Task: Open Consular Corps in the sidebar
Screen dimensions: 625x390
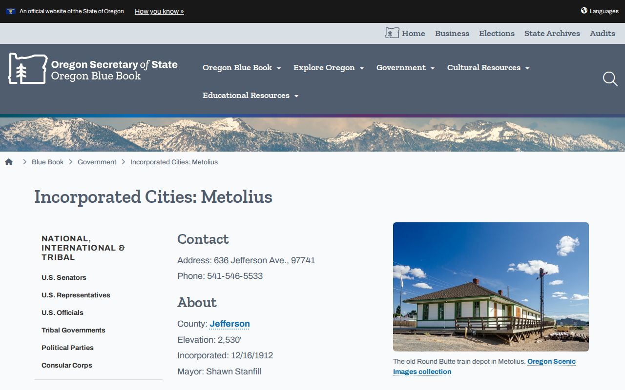Action: click(x=67, y=365)
